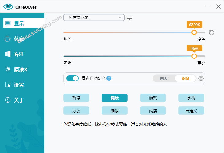
Task: Select the 游戏 game preset
Action: click(x=153, y=98)
